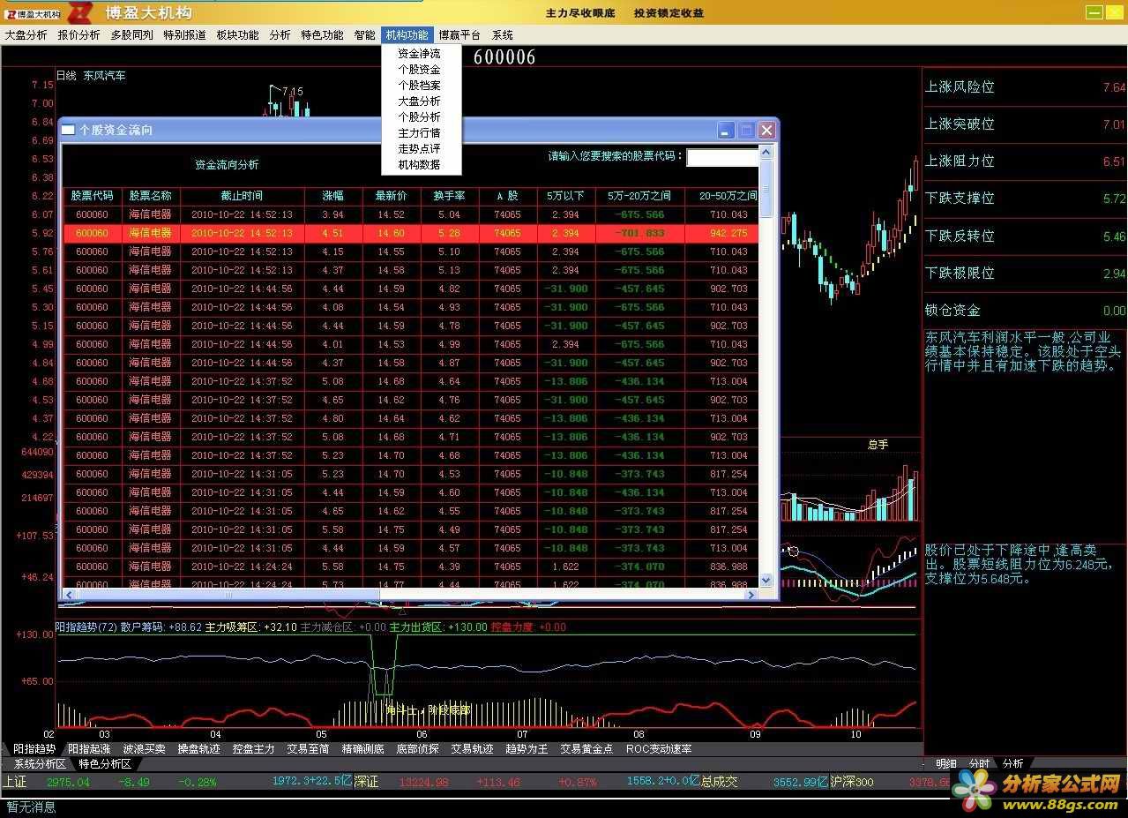Switch to the 交易黄金点 indicator tab
Screen dimensions: 1128x818
point(586,749)
